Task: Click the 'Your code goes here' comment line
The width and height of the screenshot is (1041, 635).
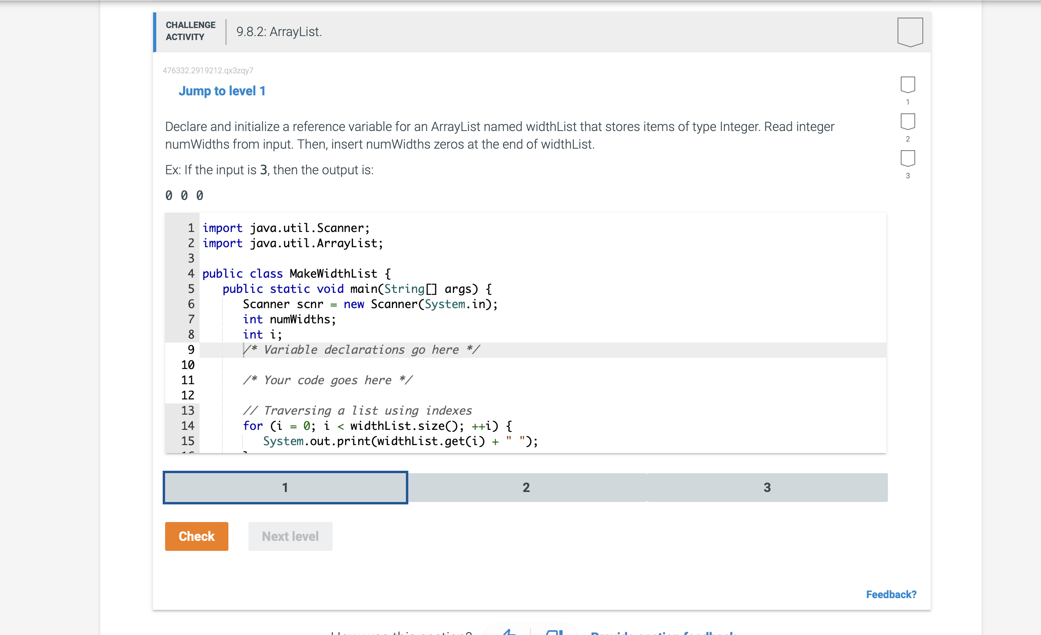Action: click(x=327, y=380)
